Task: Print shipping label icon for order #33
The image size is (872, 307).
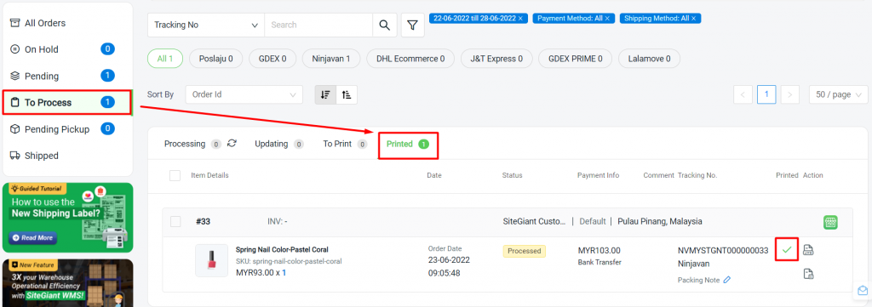Action: pos(809,250)
